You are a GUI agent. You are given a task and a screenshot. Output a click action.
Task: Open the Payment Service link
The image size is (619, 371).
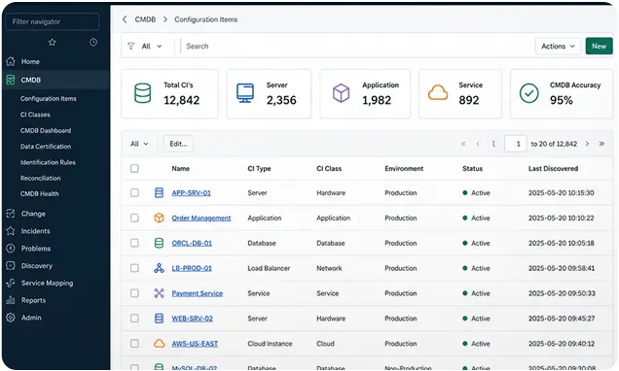click(x=197, y=293)
